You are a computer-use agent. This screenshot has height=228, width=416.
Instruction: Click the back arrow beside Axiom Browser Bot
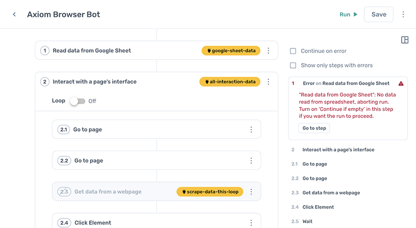tap(14, 14)
